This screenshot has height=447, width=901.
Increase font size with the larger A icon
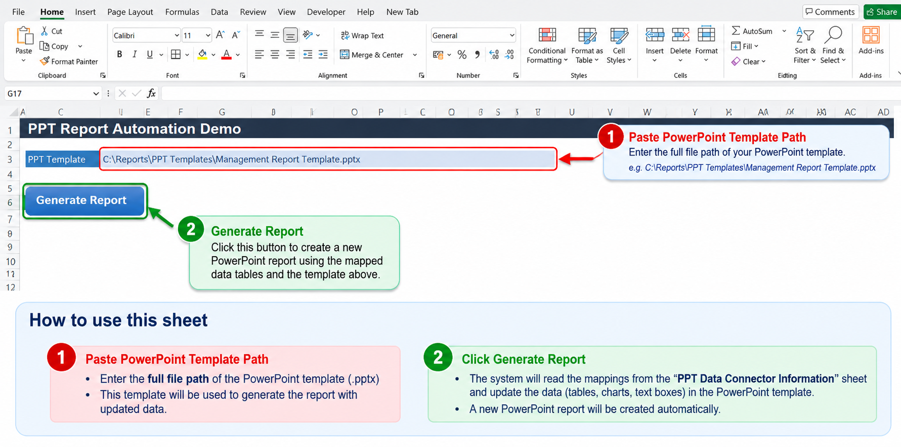tap(220, 35)
